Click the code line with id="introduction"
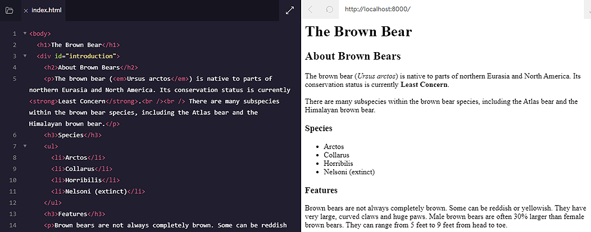 (78, 56)
